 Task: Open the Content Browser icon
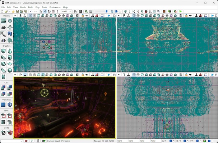(x=81, y=11)
